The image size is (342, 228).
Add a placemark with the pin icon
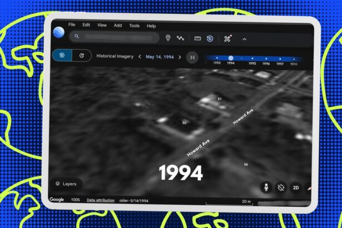click(x=168, y=38)
